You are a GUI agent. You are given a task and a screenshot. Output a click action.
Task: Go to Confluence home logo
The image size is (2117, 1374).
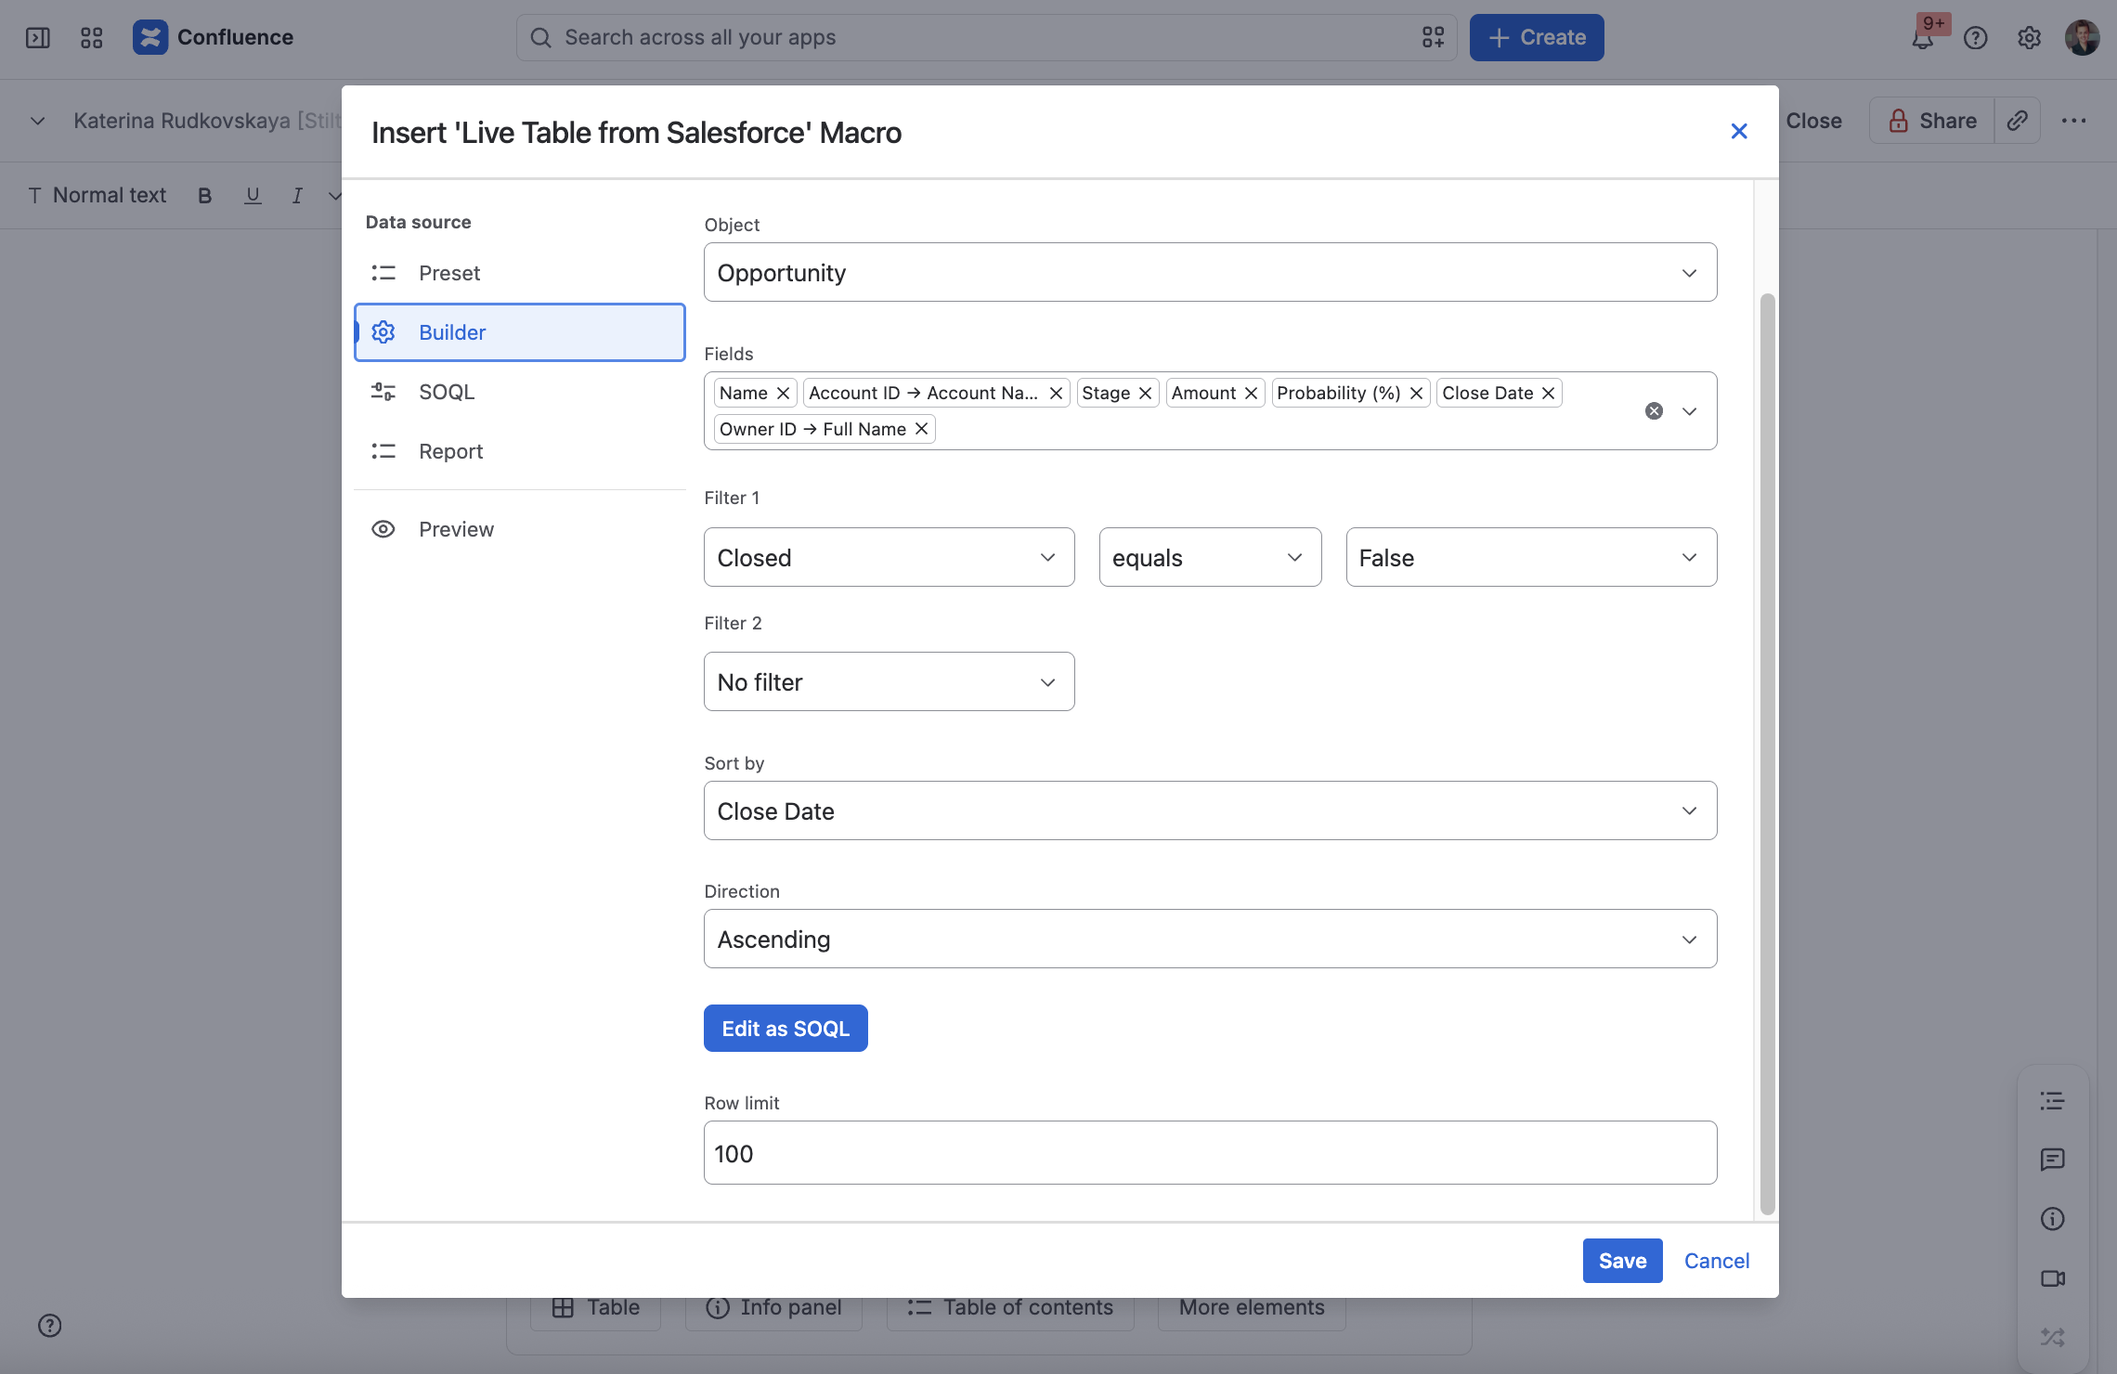[x=213, y=37]
